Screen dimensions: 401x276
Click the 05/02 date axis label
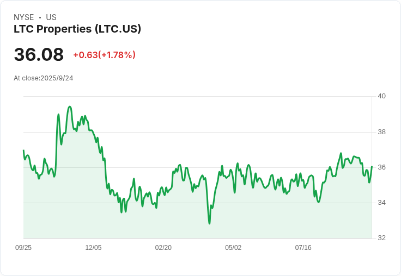click(233, 248)
